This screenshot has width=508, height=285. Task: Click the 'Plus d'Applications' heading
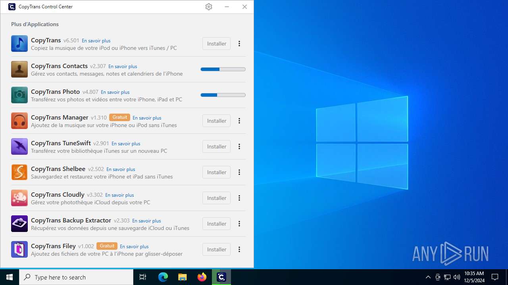point(35,24)
